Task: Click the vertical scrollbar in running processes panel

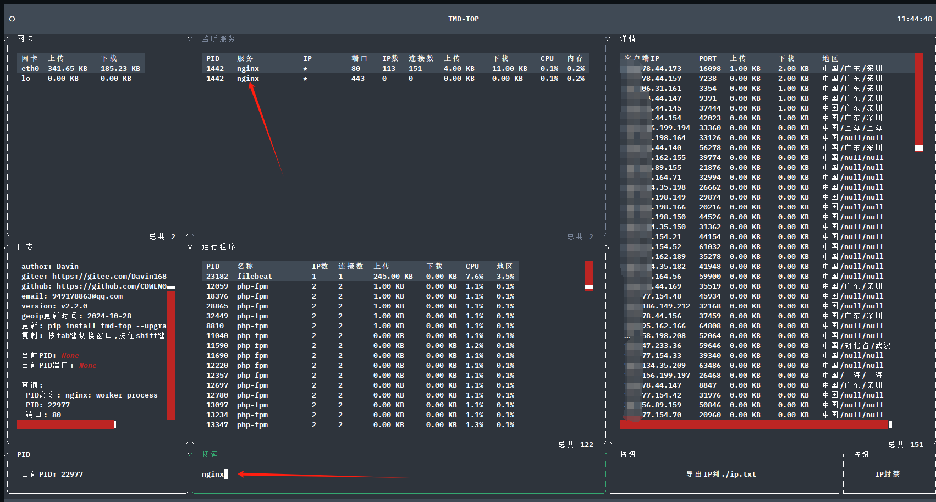Action: pyautogui.click(x=589, y=275)
